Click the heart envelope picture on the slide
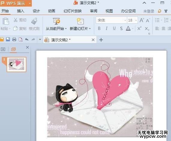 coord(100,97)
